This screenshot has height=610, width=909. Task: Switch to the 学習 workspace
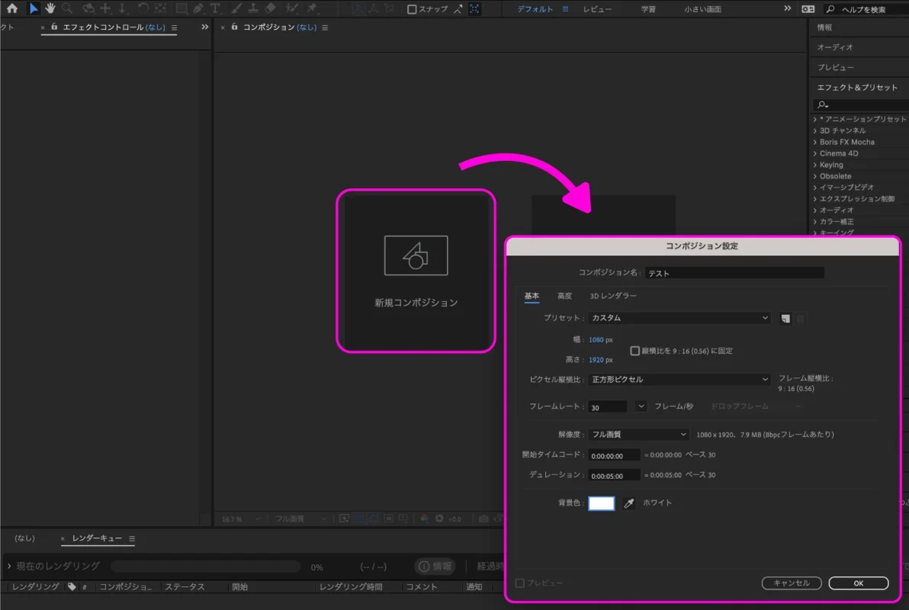(648, 9)
